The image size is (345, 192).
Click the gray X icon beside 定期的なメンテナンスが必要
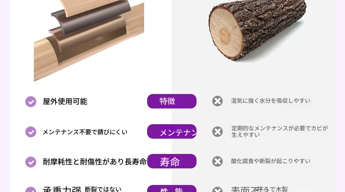tap(217, 132)
